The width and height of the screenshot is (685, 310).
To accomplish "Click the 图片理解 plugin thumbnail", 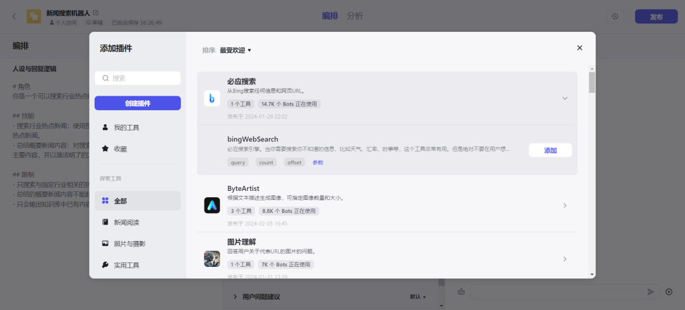I will click(x=212, y=259).
